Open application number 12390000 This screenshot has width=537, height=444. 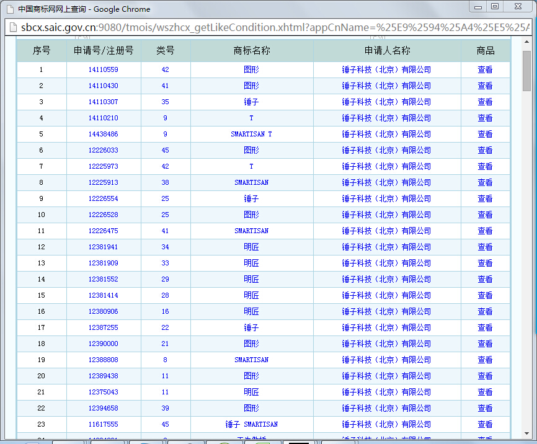(x=104, y=344)
